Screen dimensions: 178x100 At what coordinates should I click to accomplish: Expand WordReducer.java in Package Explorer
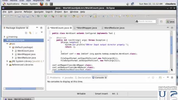(x=13, y=58)
